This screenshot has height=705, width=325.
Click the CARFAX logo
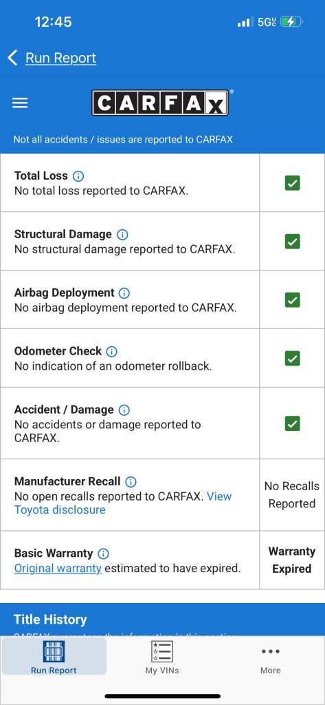(x=160, y=103)
